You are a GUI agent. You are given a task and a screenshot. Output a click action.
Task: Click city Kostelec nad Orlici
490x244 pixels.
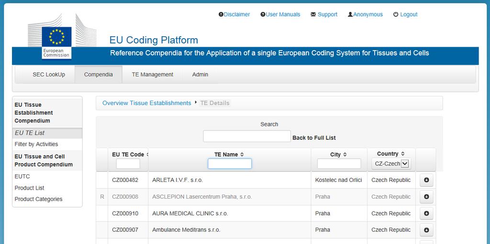[338, 180]
